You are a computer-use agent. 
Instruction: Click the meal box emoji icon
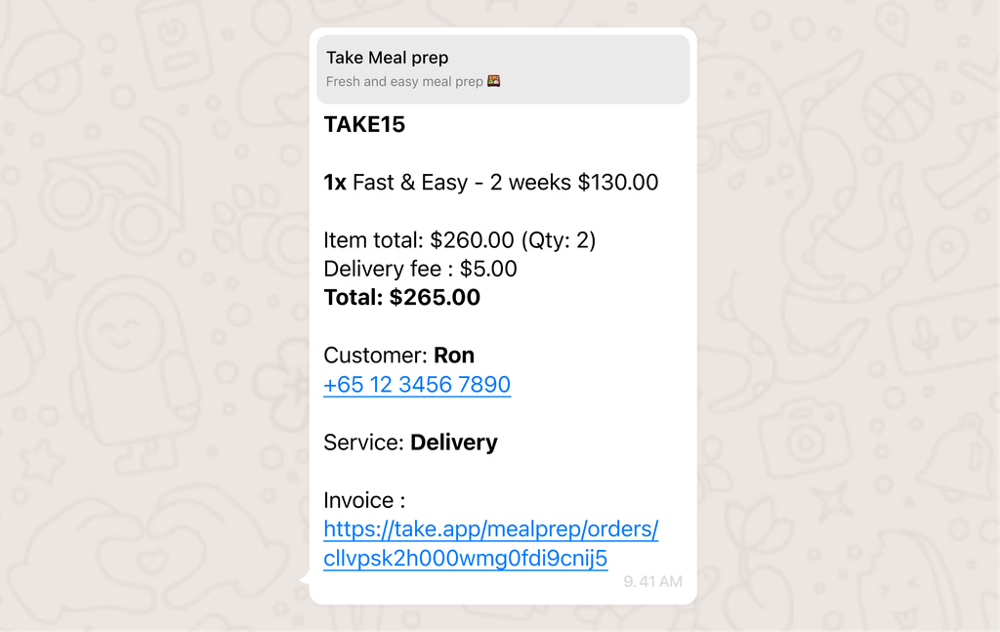click(493, 81)
